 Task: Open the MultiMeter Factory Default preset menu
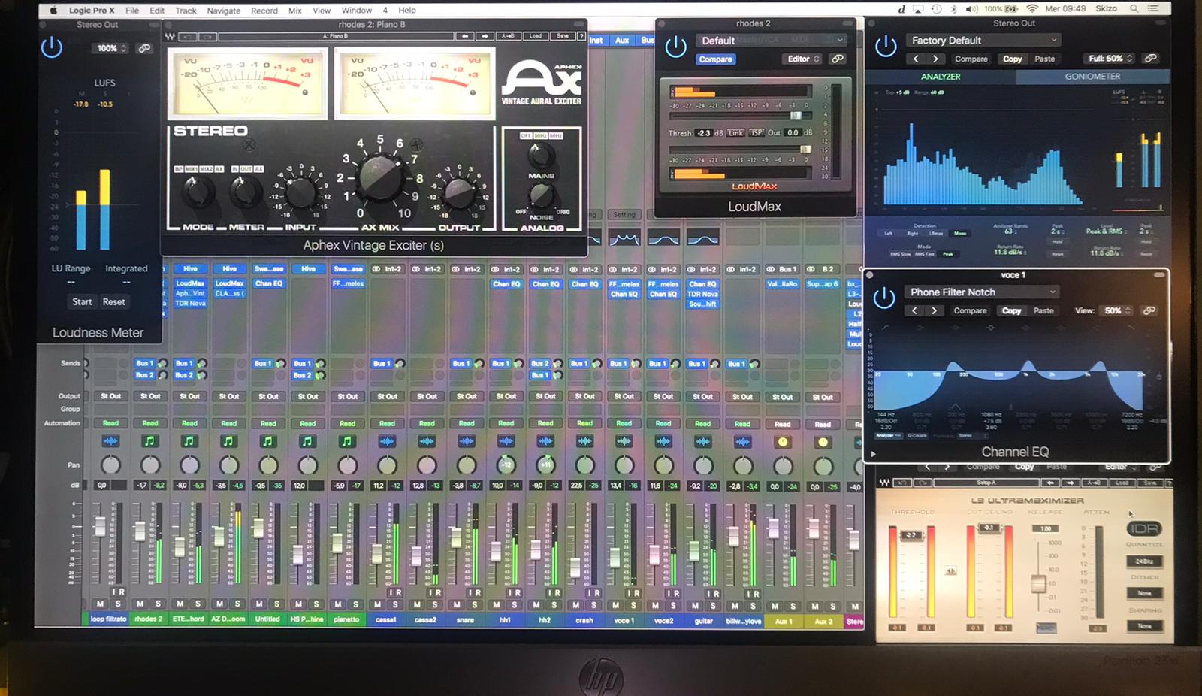[x=983, y=40]
